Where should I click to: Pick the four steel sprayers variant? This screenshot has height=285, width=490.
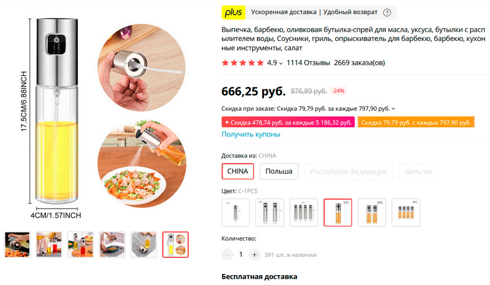[x=303, y=213]
